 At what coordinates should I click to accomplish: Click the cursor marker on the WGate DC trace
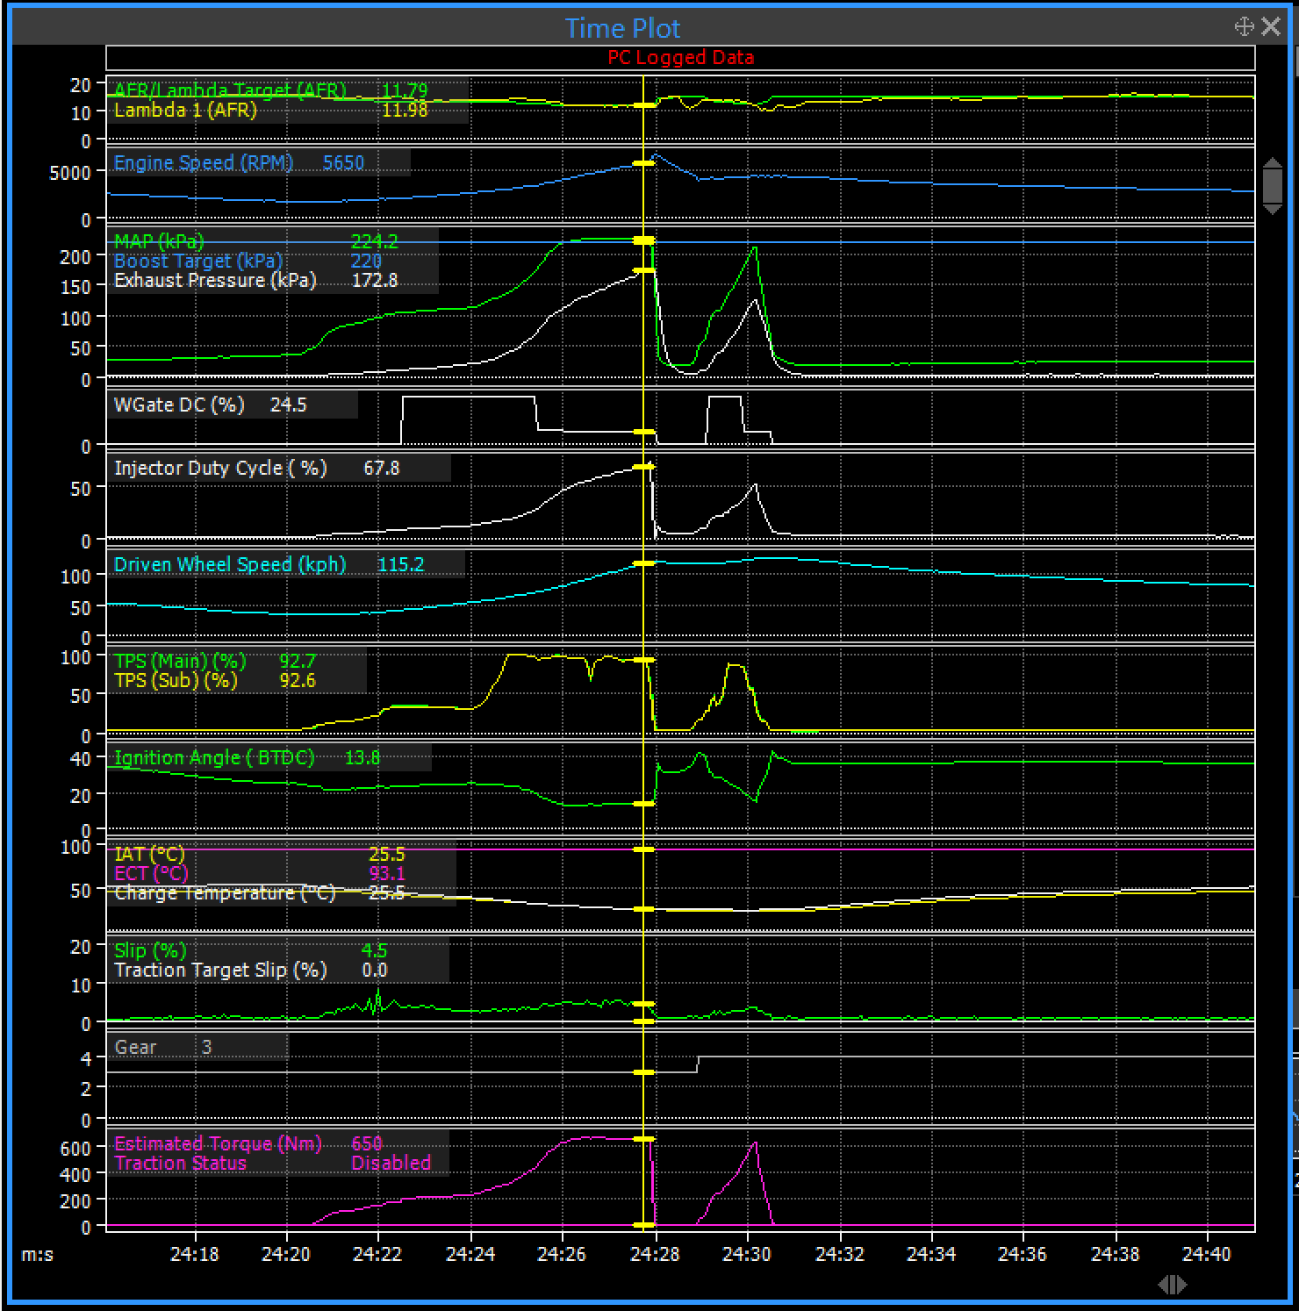(643, 432)
